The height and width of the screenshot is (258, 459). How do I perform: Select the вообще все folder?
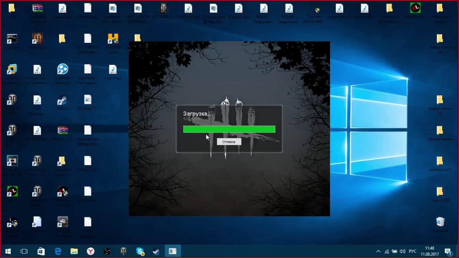tap(440, 164)
